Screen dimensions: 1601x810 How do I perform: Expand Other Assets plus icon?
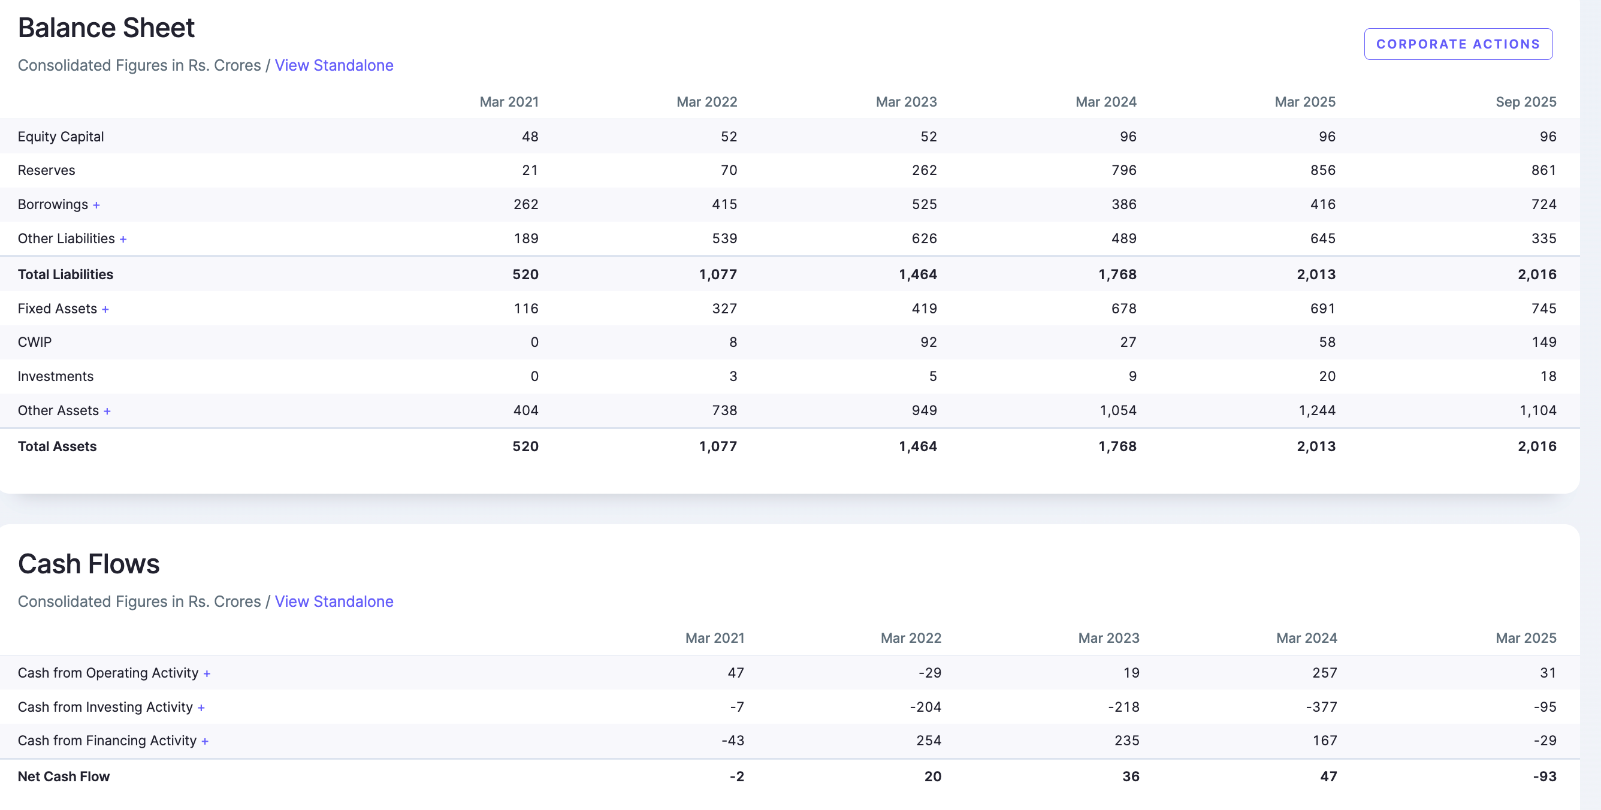pyautogui.click(x=107, y=412)
